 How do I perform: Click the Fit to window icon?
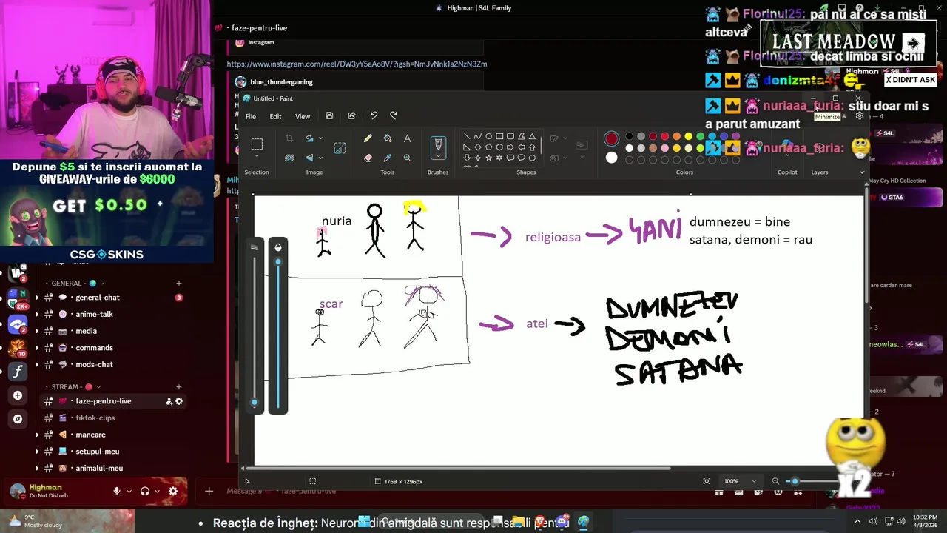coord(707,481)
